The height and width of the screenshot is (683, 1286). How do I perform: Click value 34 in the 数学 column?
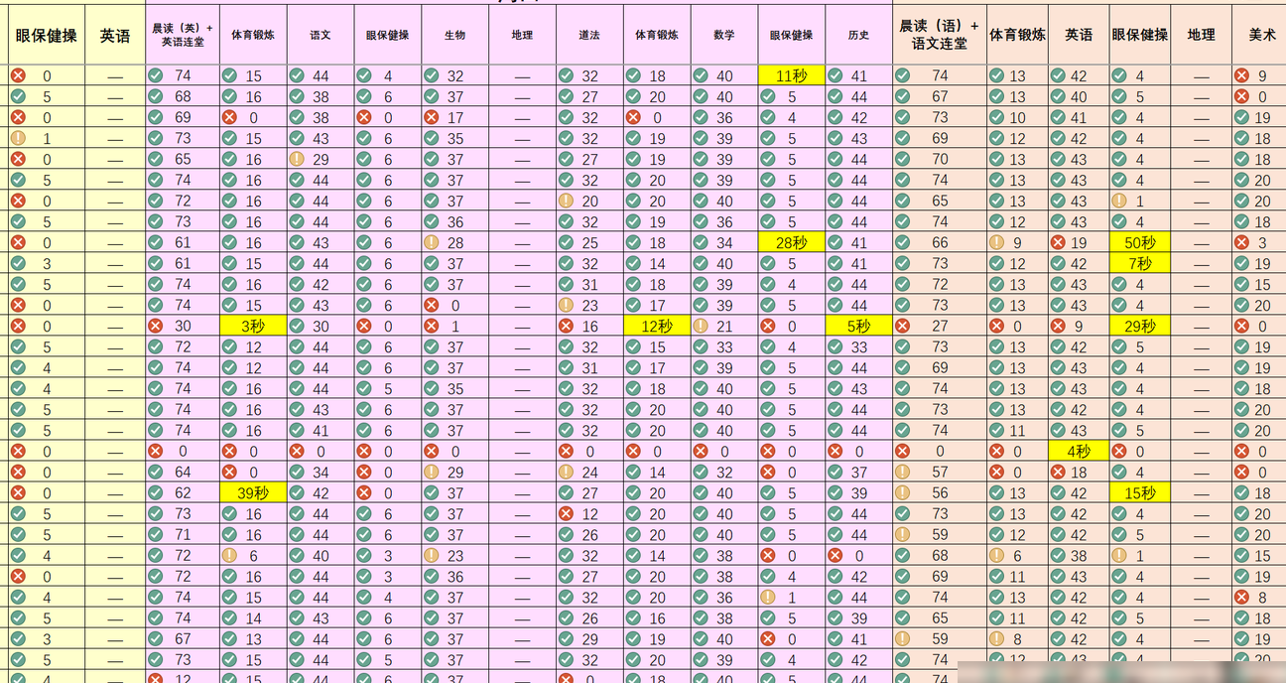point(724,242)
